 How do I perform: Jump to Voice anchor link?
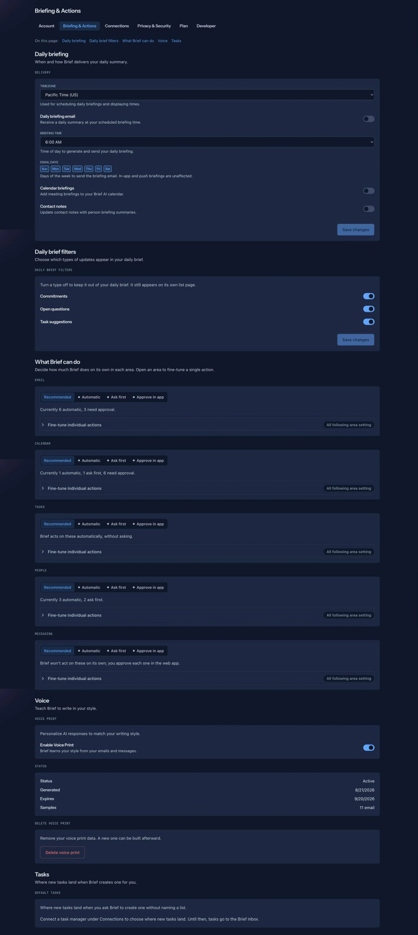click(x=163, y=41)
